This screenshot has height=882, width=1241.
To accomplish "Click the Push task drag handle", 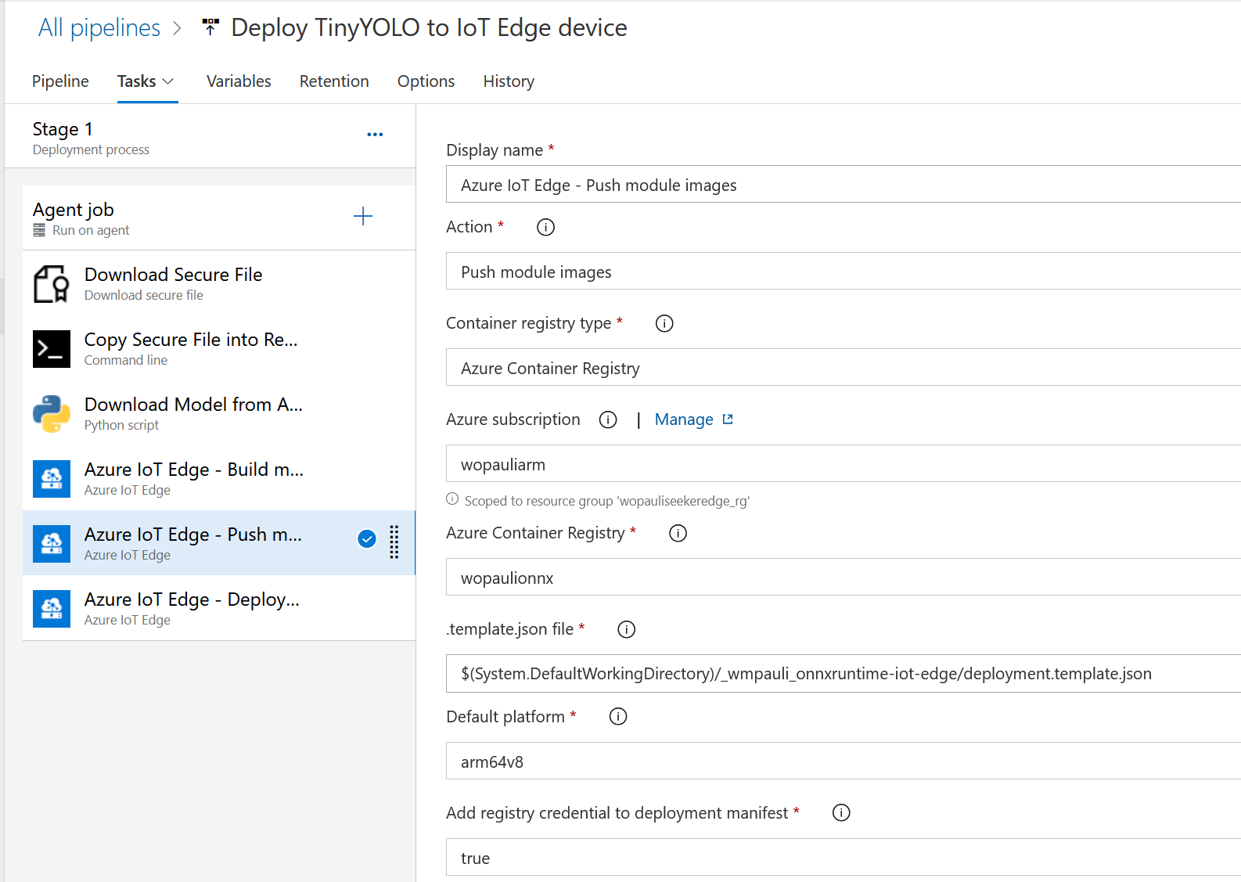I will (x=394, y=542).
